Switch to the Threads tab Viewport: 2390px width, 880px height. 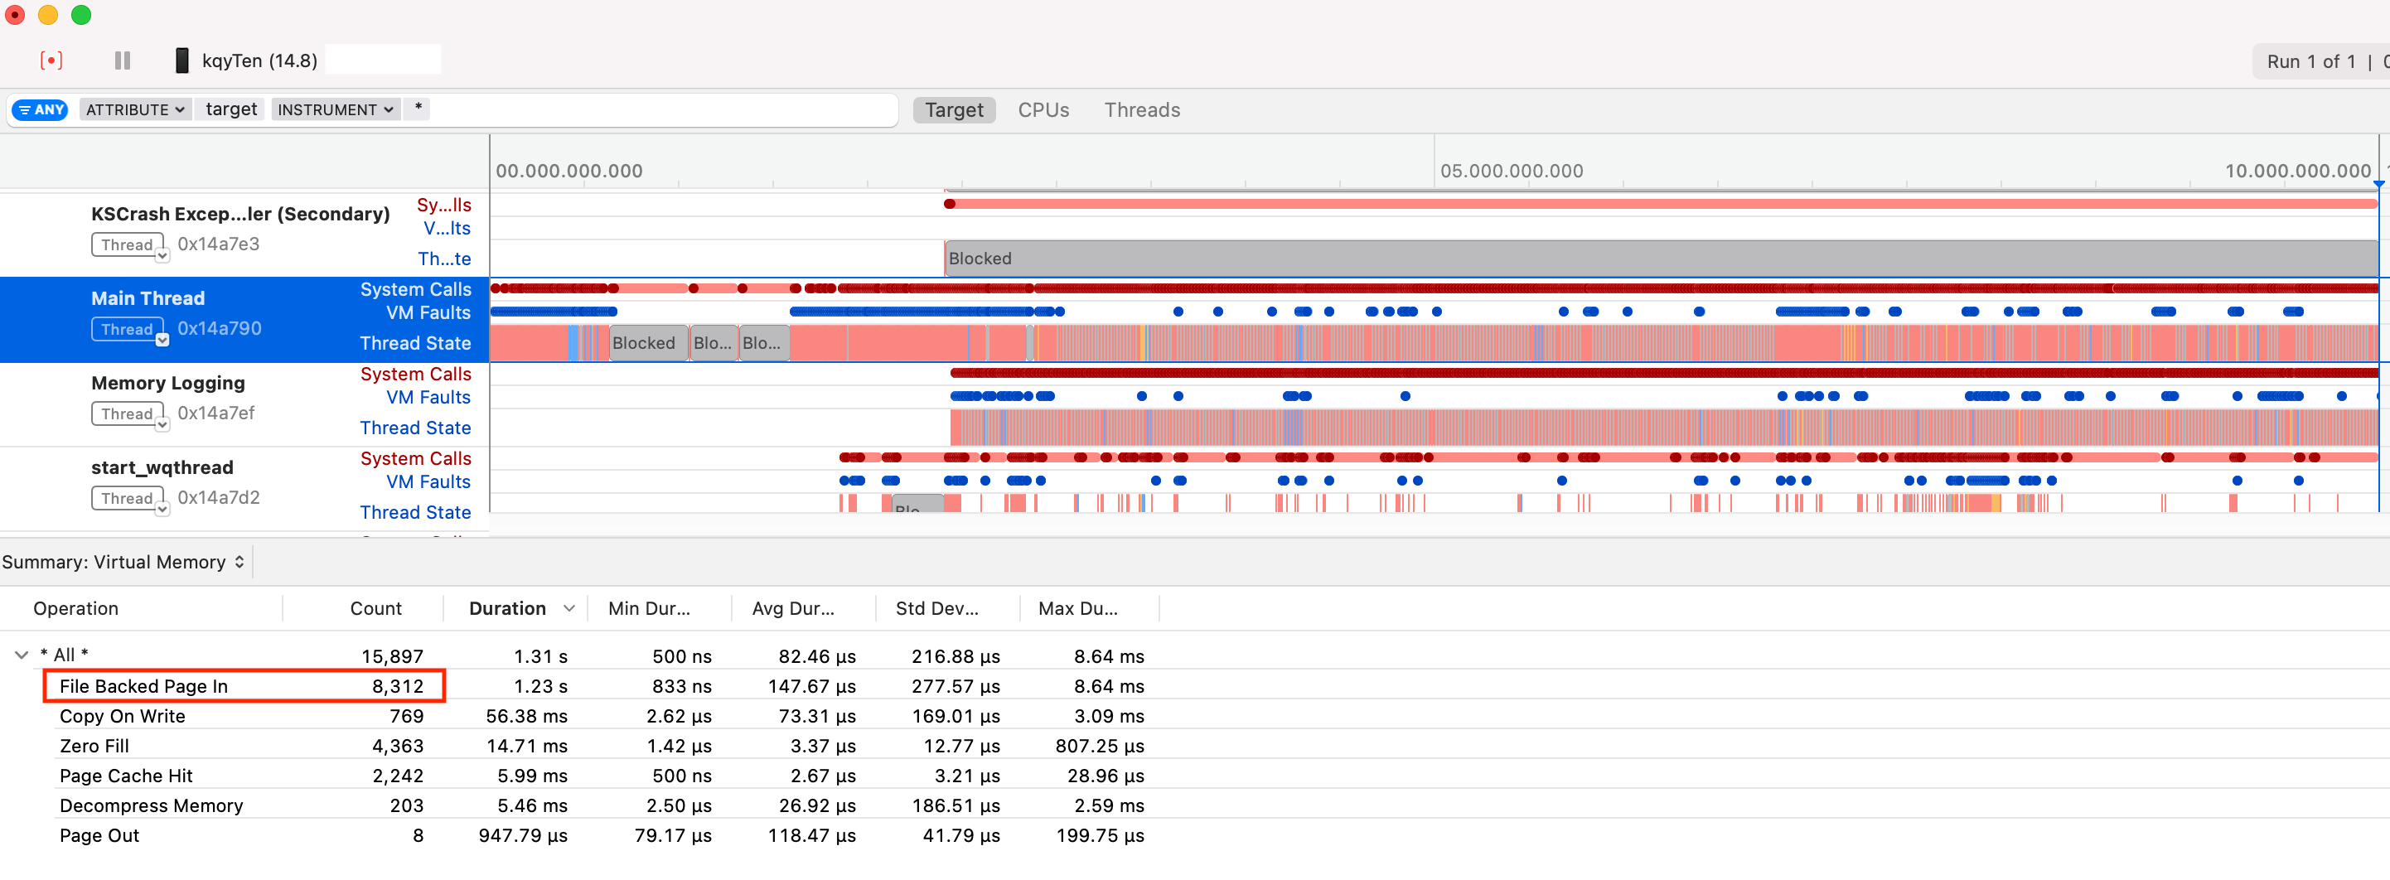[x=1141, y=110]
